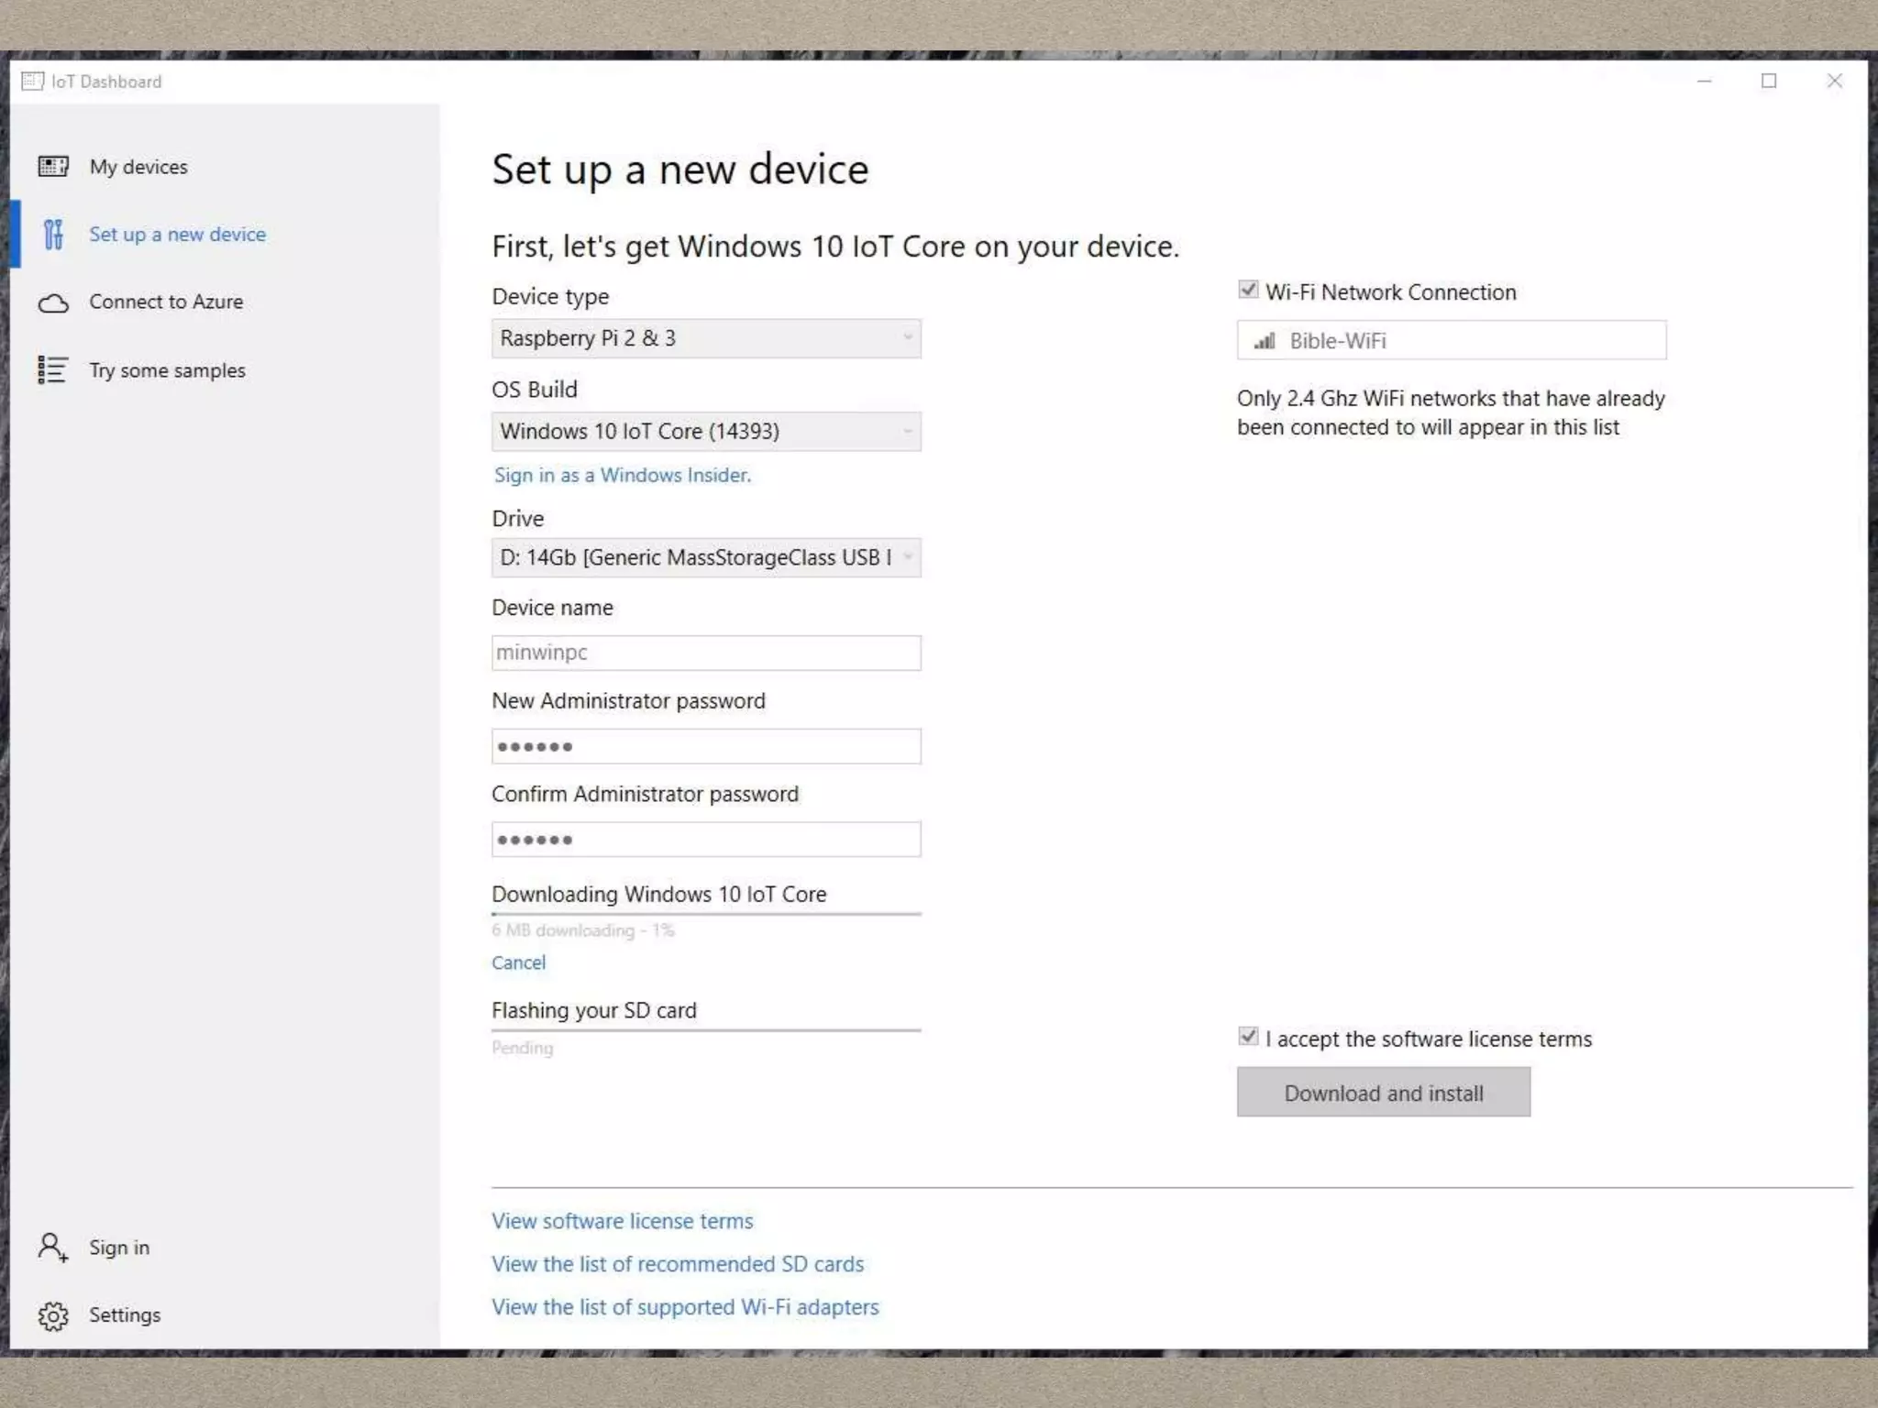1878x1408 pixels.
Task: Click the IoT Dashboard title bar app icon
Action: pos(32,82)
